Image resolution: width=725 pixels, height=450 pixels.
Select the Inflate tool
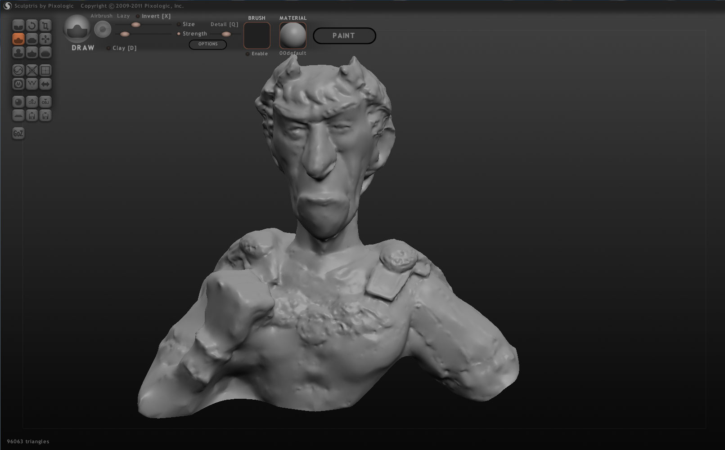[x=18, y=53]
